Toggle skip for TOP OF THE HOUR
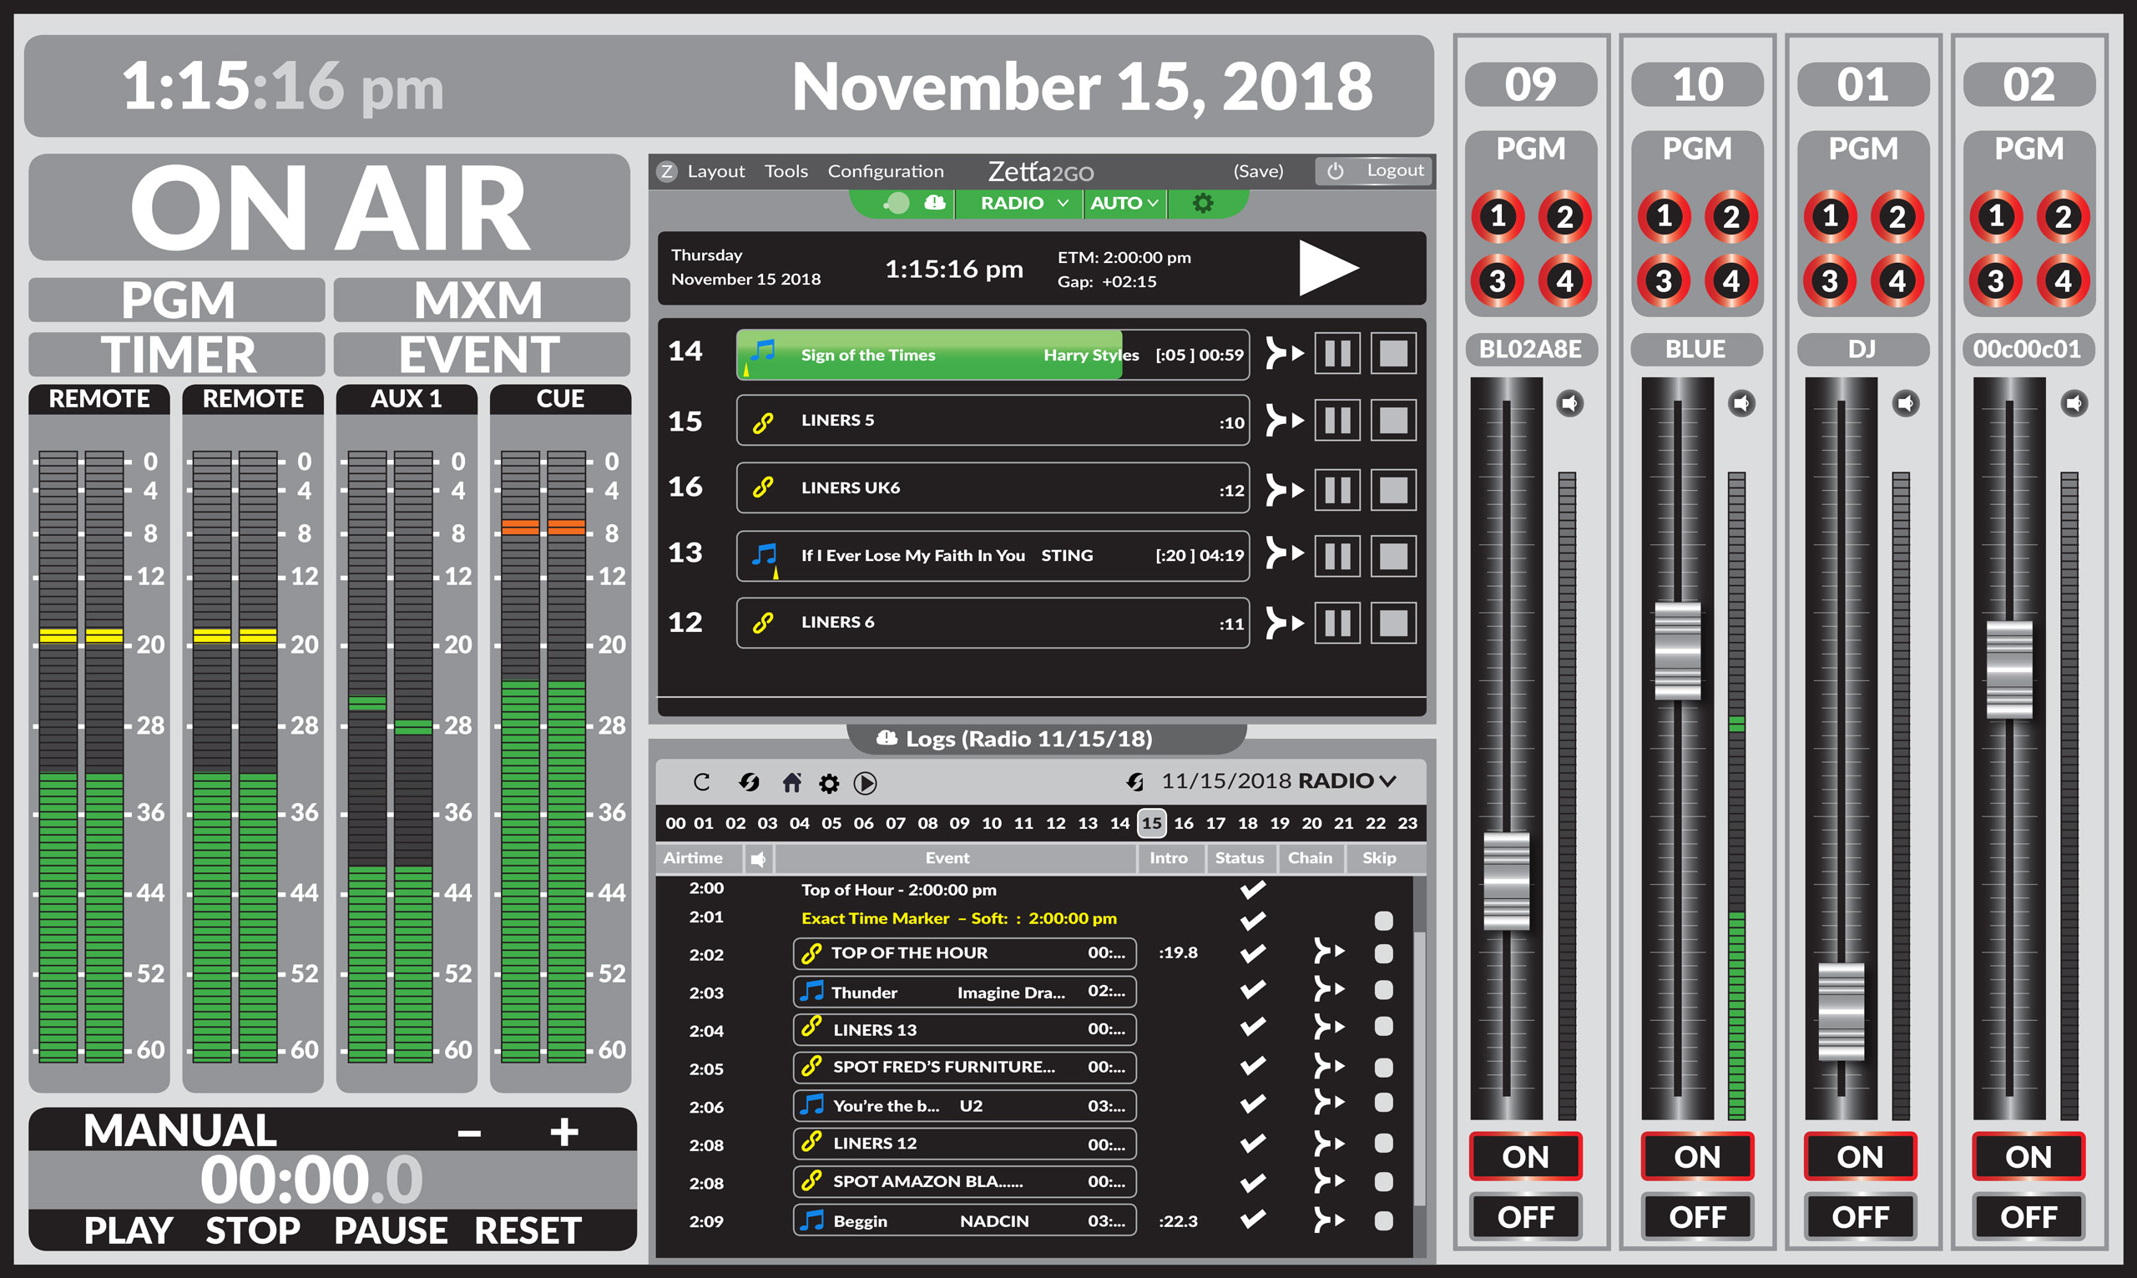This screenshot has width=2137, height=1278. (1384, 953)
